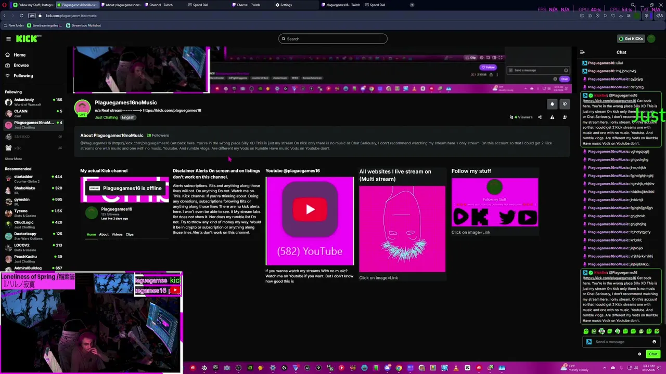The height and width of the screenshot is (374, 666).
Task: Click the 4 Viewers count
Action: (x=521, y=117)
